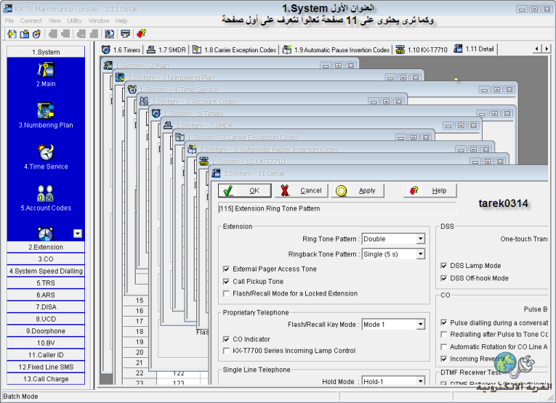Click the New file toolbar icon
556x403 pixels.
coord(12,34)
